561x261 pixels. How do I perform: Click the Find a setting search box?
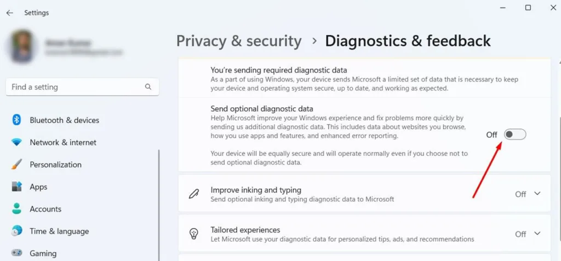(x=82, y=87)
